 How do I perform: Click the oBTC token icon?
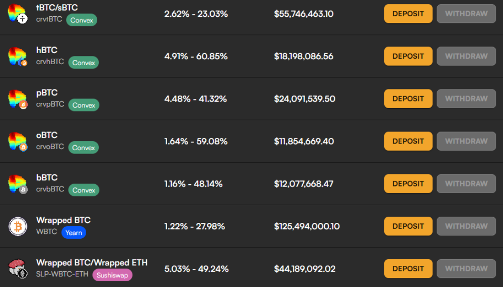[17, 141]
